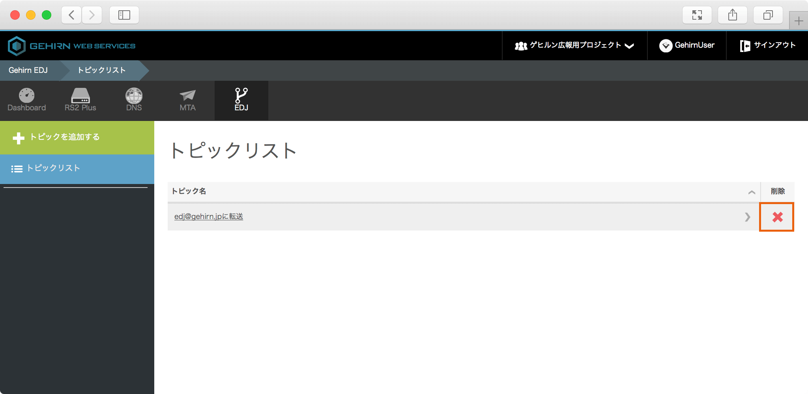Click the Gehirn Web Services logo
The image size is (808, 394).
tap(72, 46)
